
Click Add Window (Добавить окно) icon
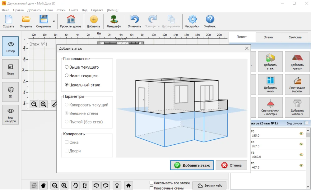tap(270, 84)
